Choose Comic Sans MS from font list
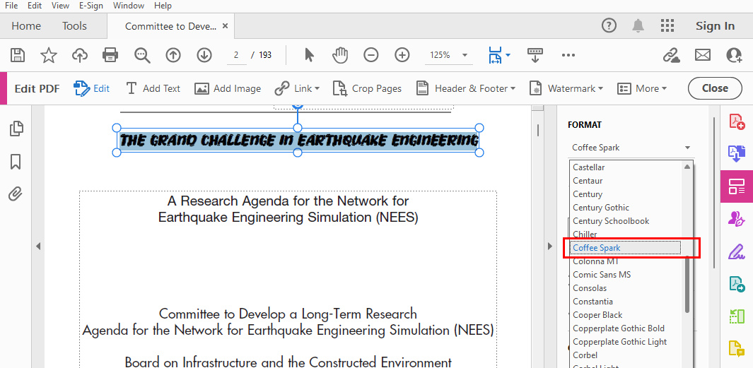Screen dimensions: 753x368 point(602,275)
